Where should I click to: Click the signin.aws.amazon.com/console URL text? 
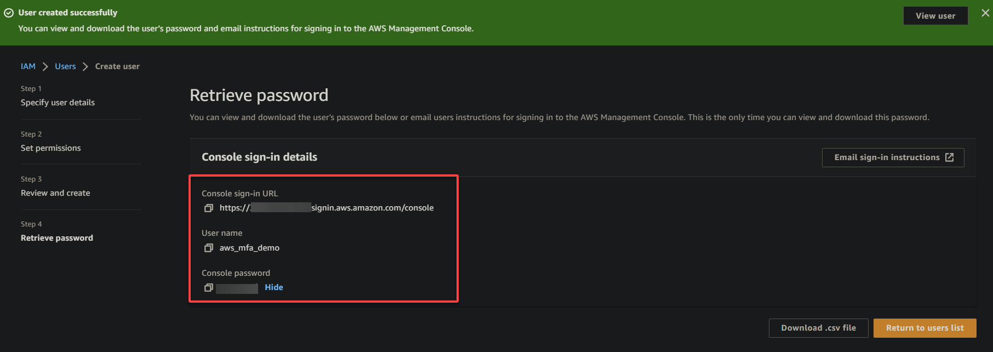pos(373,208)
